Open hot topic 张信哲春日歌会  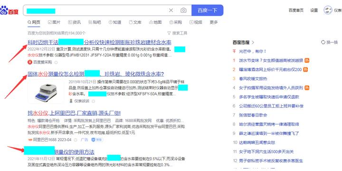tap(253, 115)
